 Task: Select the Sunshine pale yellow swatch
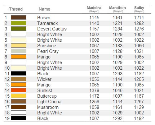click(19, 45)
